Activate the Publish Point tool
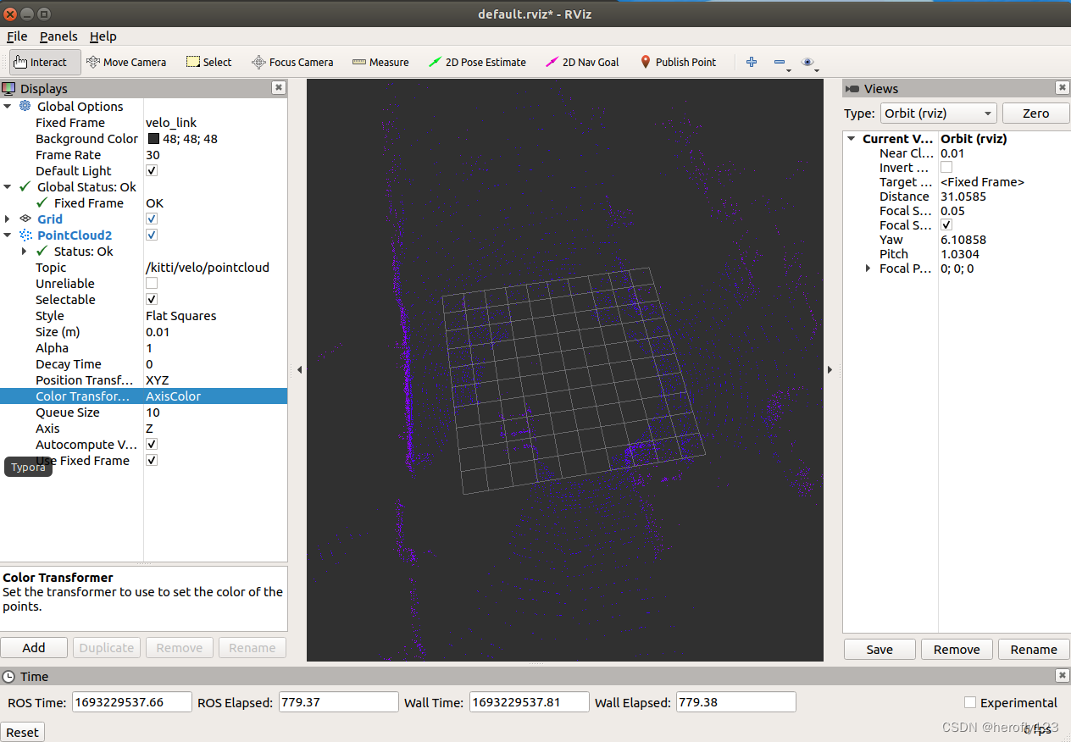This screenshot has width=1071, height=742. 676,61
